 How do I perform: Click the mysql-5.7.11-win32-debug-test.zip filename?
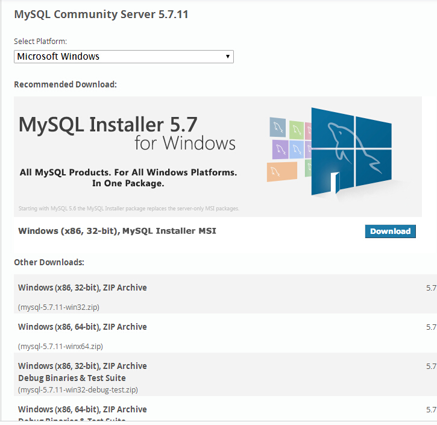[x=78, y=389]
